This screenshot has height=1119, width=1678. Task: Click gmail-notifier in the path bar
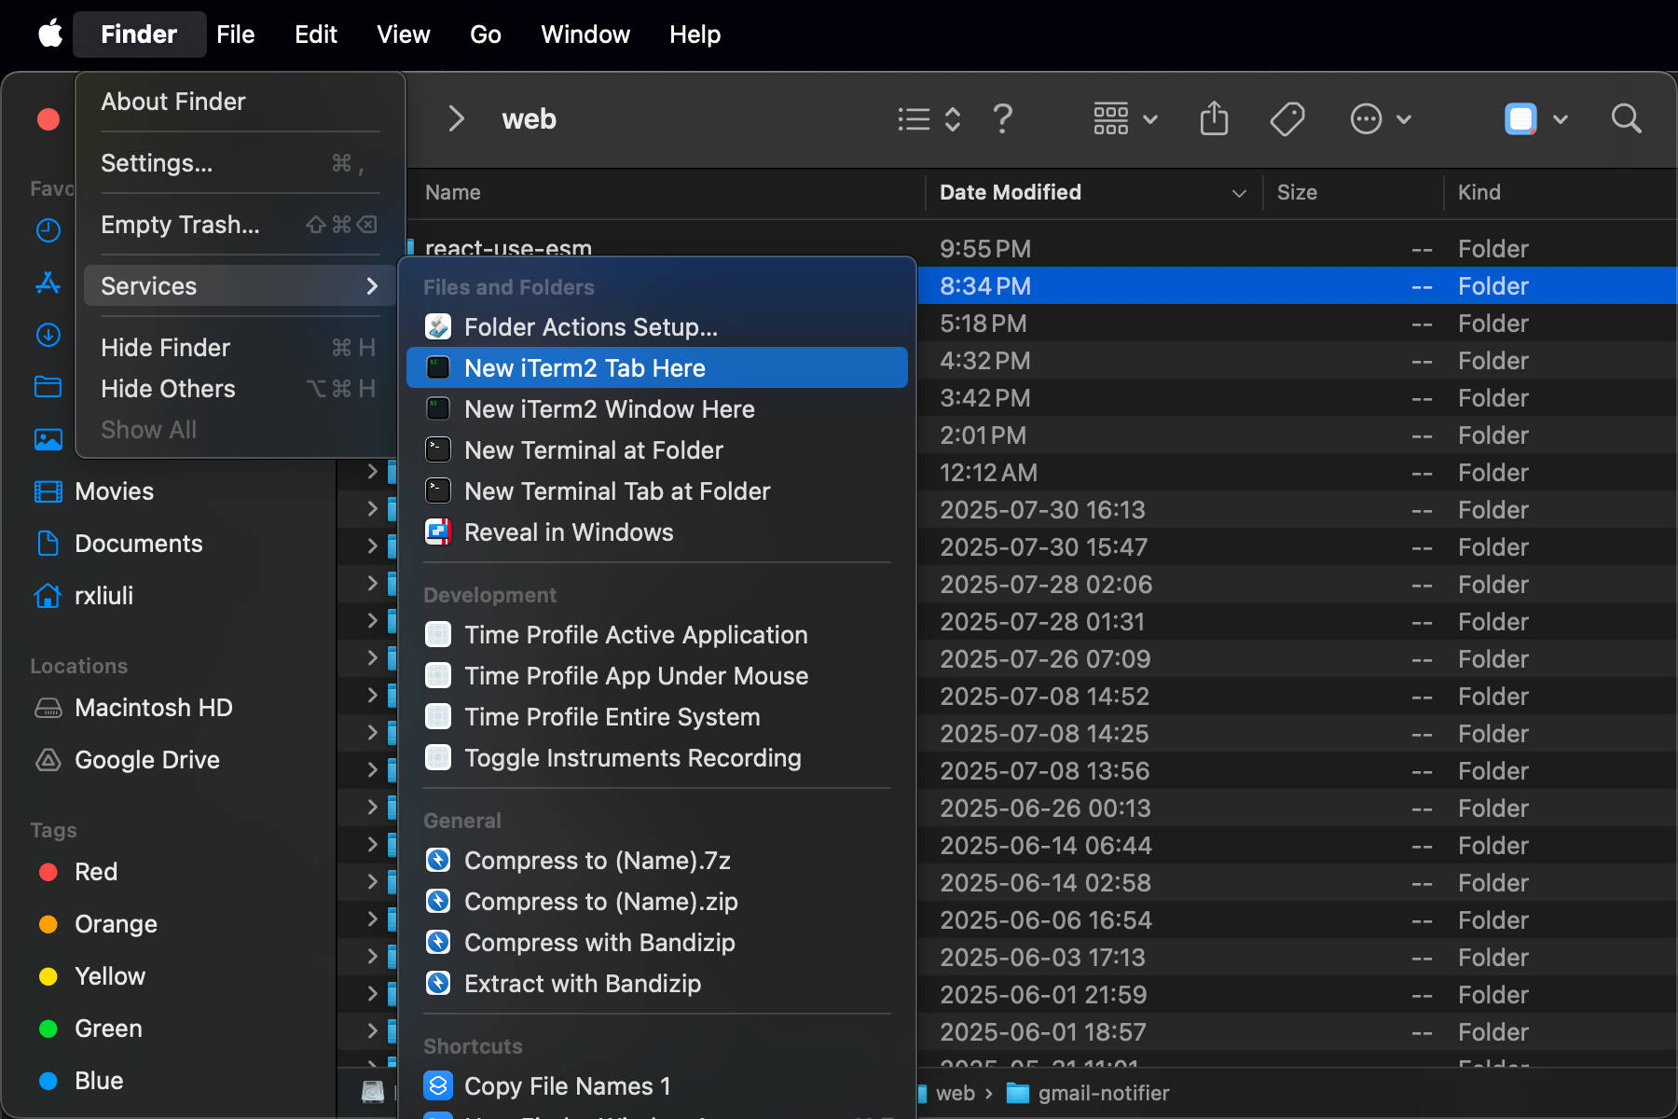coord(1089,1094)
